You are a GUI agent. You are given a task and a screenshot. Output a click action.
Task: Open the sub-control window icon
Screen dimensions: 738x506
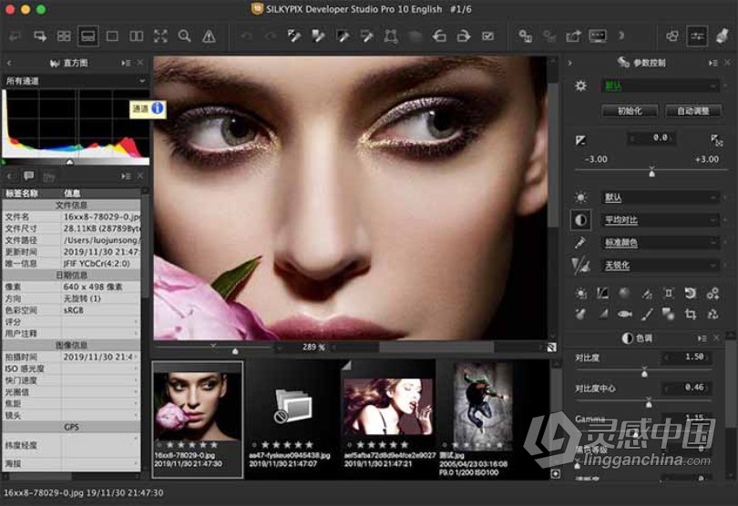pos(672,36)
